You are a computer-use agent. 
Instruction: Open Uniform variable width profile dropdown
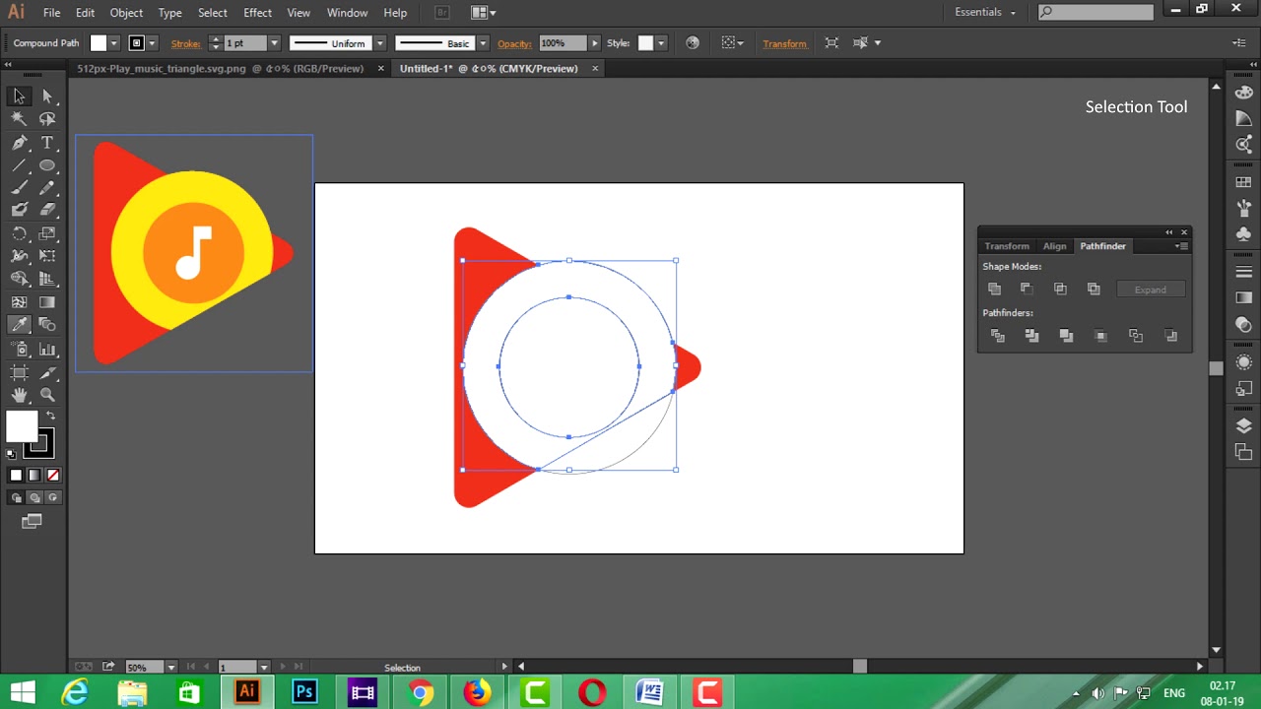(379, 43)
